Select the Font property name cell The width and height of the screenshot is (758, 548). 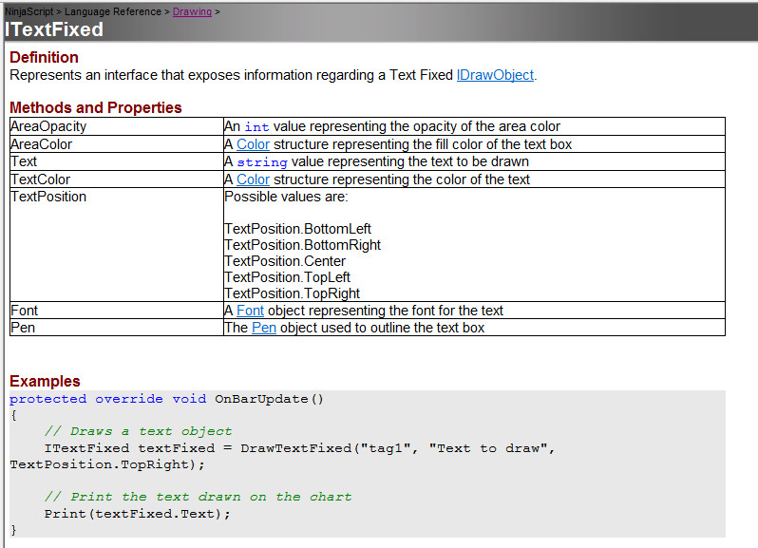(117, 311)
